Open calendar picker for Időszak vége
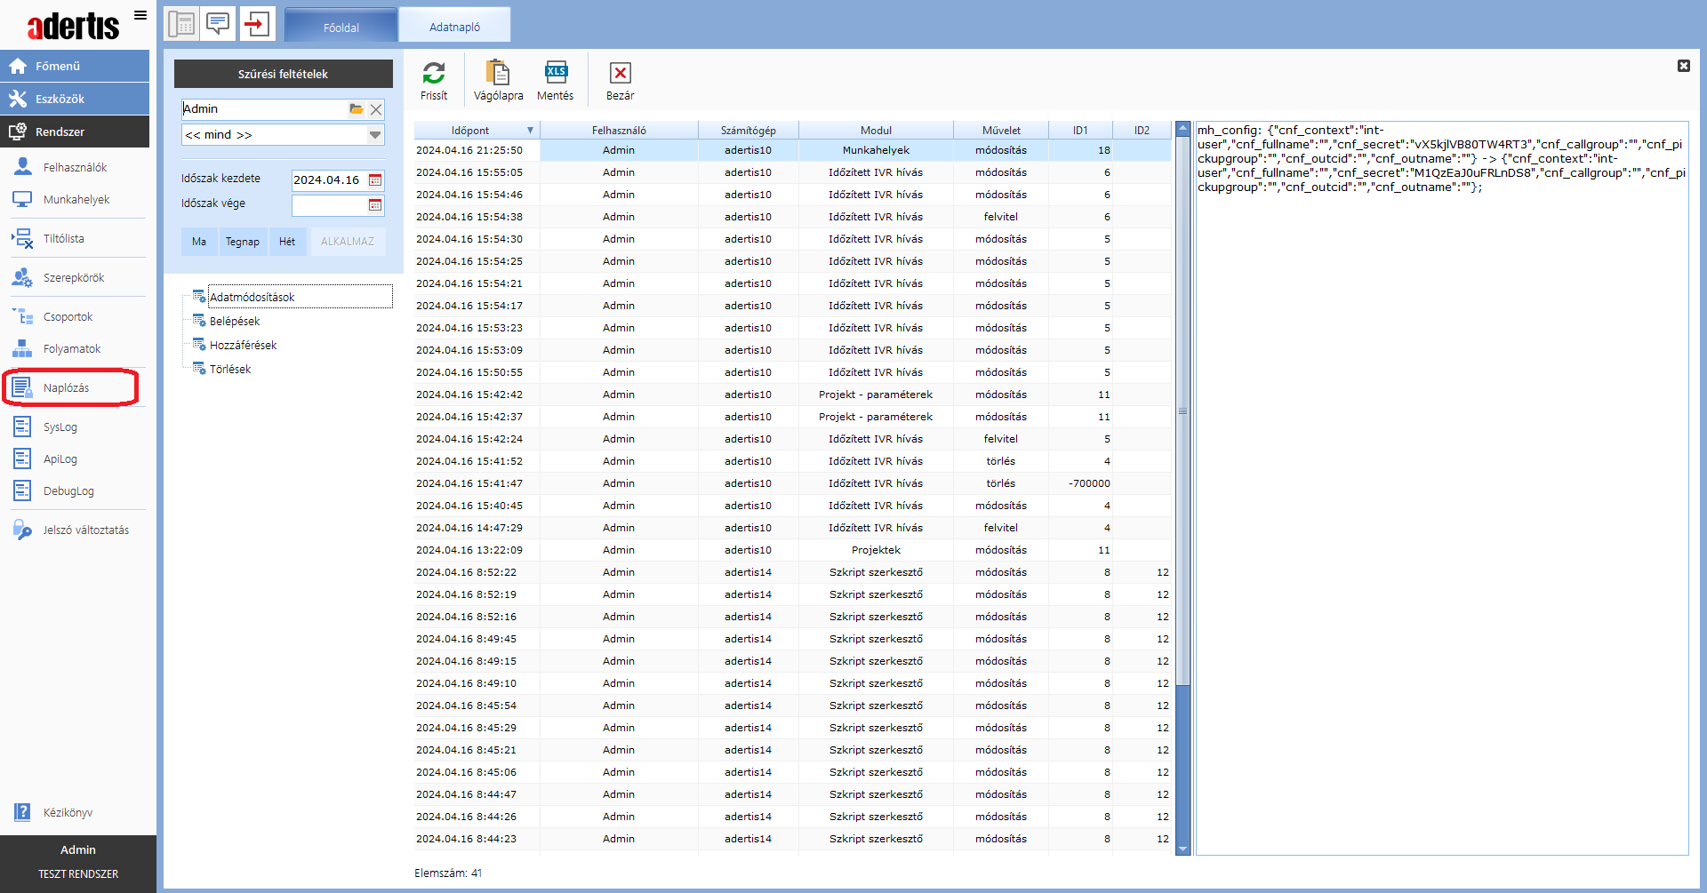1707x893 pixels. [375, 205]
